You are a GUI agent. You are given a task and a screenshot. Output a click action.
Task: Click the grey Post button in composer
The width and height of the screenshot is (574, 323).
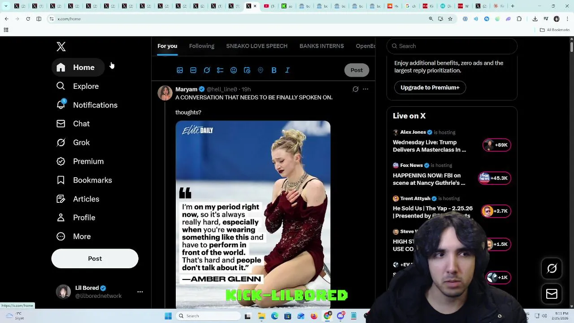pyautogui.click(x=357, y=70)
